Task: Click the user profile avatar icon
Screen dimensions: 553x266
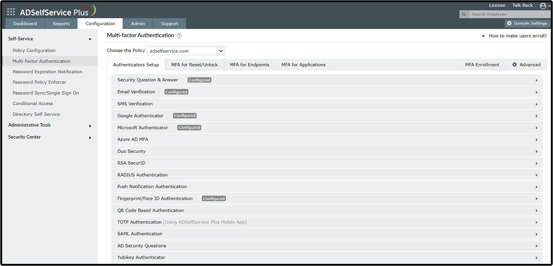Action: tap(543, 6)
